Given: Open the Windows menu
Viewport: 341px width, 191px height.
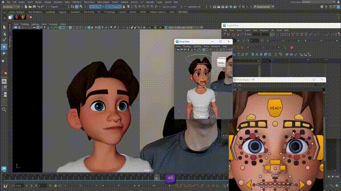Looking at the screenshot, I should 58,2.
